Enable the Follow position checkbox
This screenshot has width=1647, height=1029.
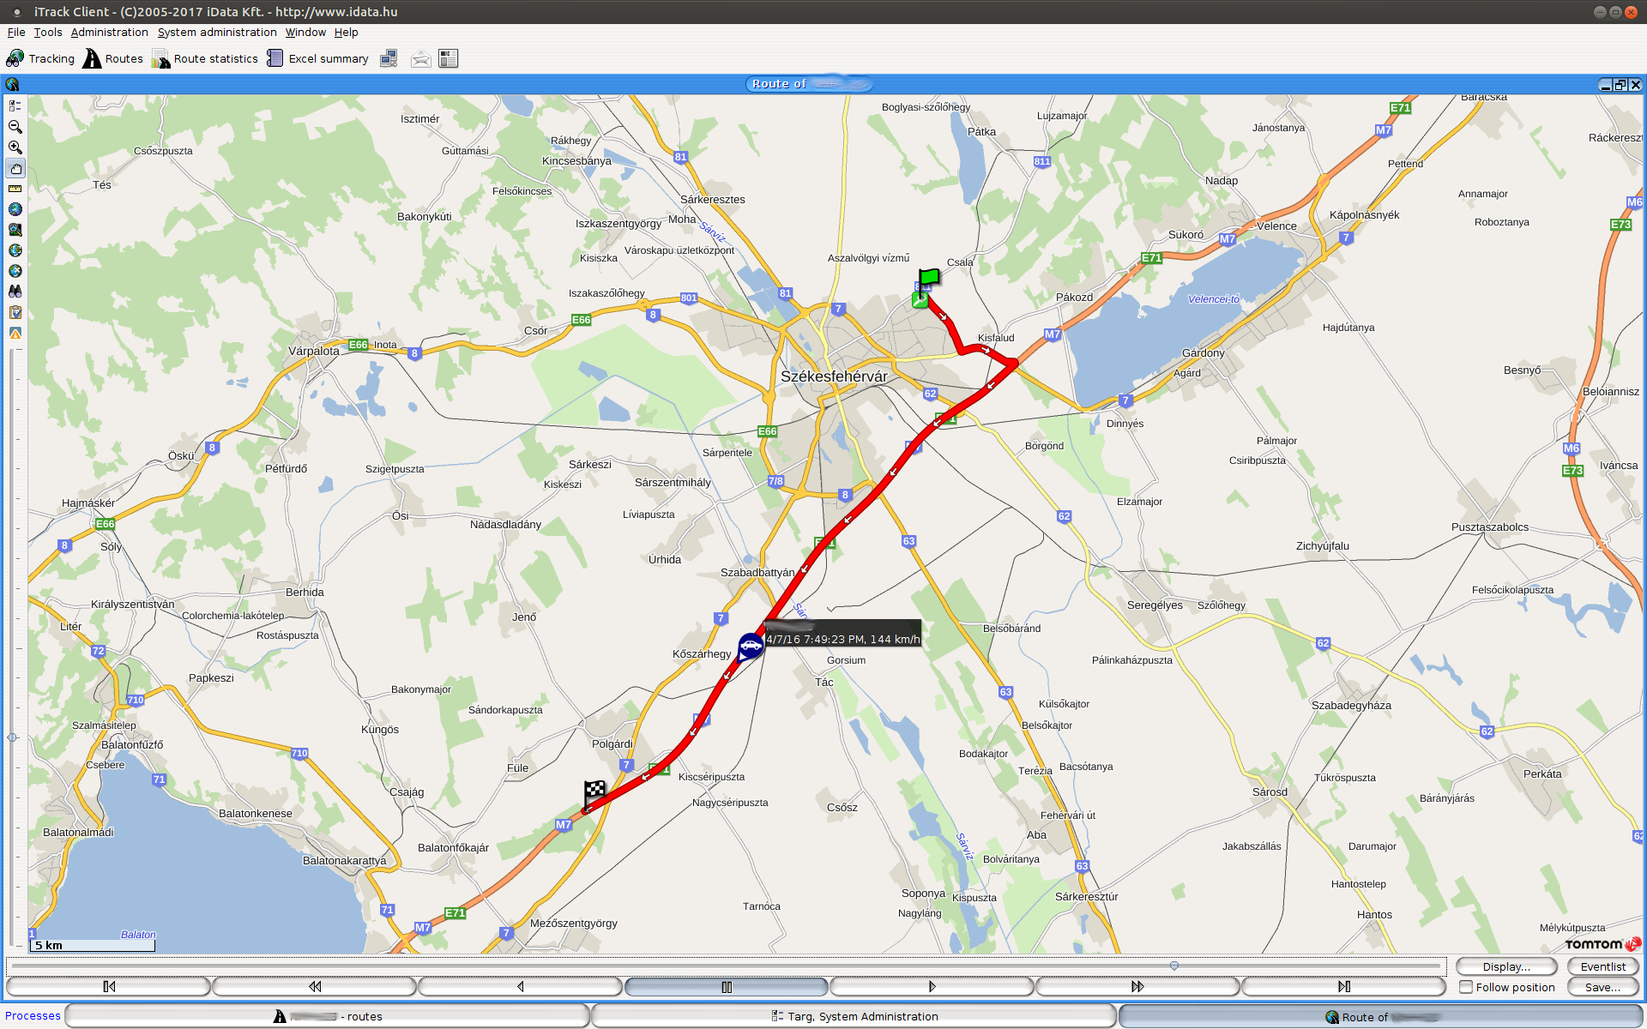(1466, 987)
